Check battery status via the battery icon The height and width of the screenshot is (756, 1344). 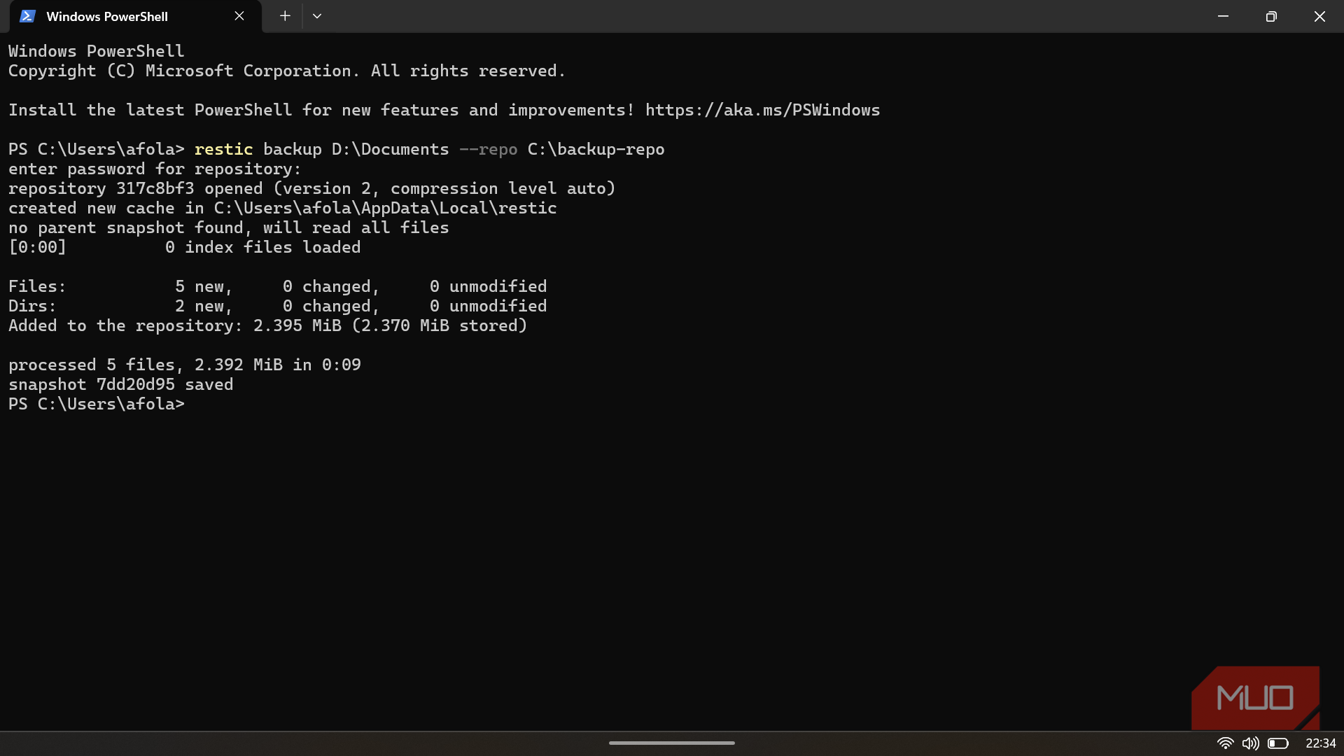tap(1279, 743)
